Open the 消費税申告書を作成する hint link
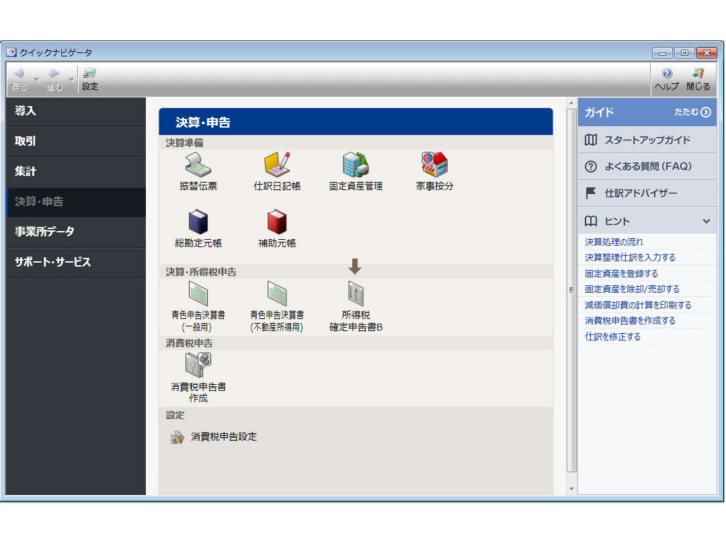Viewport: 726px width, 544px height. 630,320
